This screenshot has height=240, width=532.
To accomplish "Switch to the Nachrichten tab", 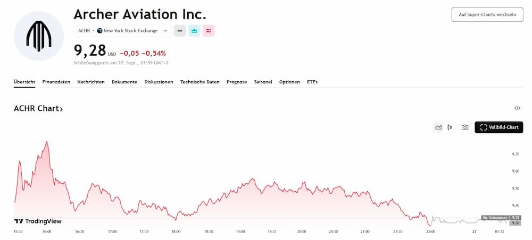I will (90, 82).
